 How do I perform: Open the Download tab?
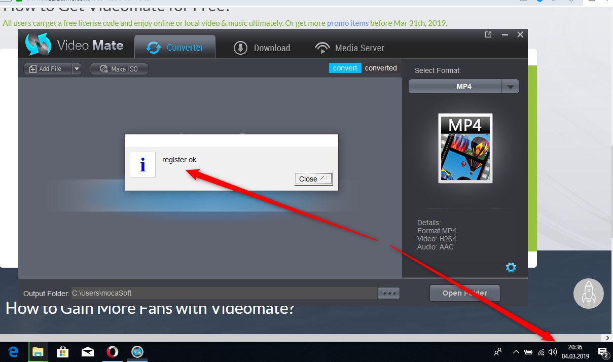click(262, 48)
